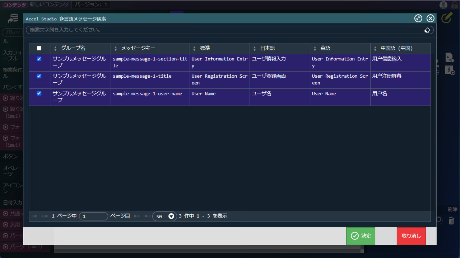Open the rows-per-page dropdown showing 50

click(164, 216)
